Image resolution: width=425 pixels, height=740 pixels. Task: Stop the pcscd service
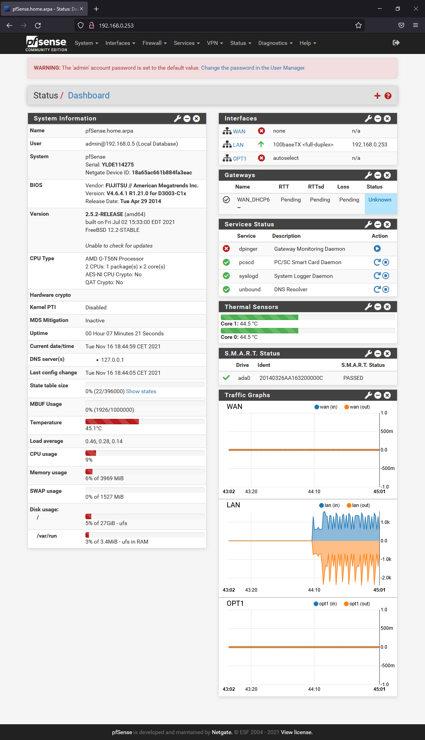point(386,262)
